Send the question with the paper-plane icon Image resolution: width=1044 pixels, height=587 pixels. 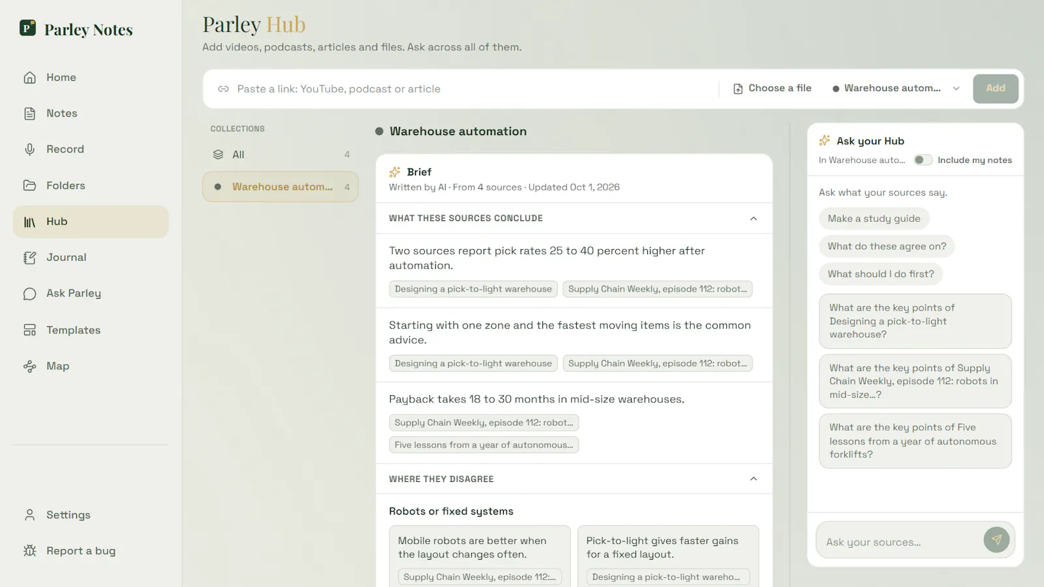(996, 539)
